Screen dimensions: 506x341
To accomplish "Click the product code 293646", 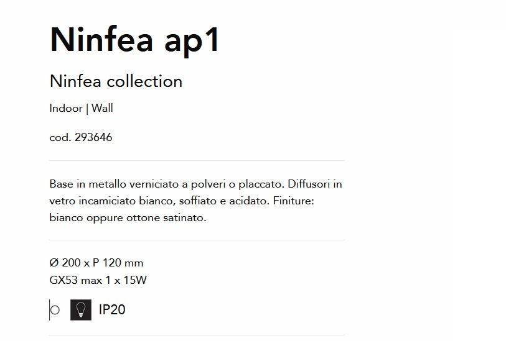I will click(93, 137).
